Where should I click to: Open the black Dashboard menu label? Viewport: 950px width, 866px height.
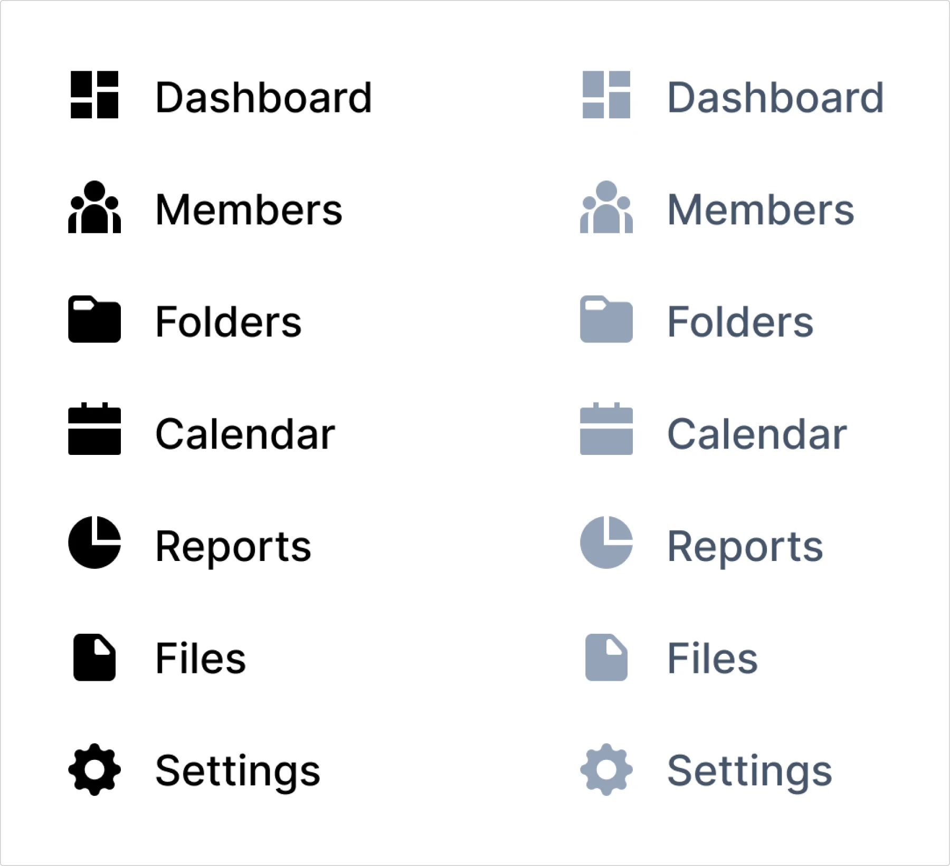[x=264, y=98]
